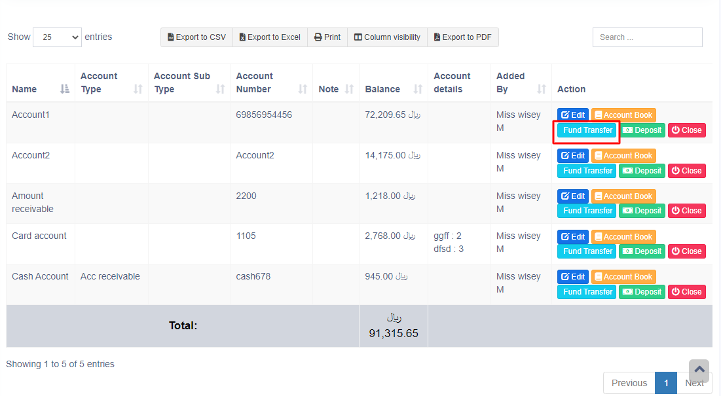Select page 1 in pagination
This screenshot has width=721, height=396.
tap(666, 383)
